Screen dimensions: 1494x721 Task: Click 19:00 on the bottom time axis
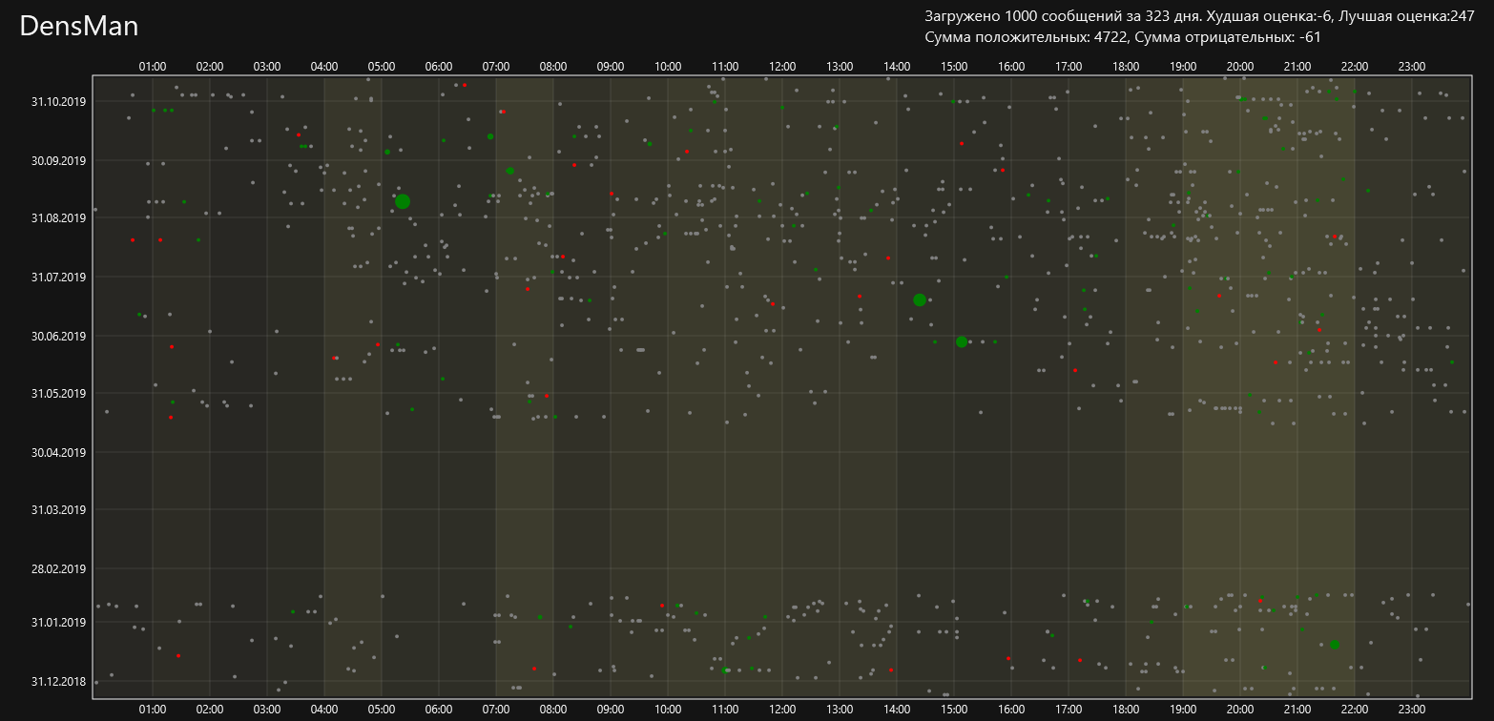coord(1183,710)
